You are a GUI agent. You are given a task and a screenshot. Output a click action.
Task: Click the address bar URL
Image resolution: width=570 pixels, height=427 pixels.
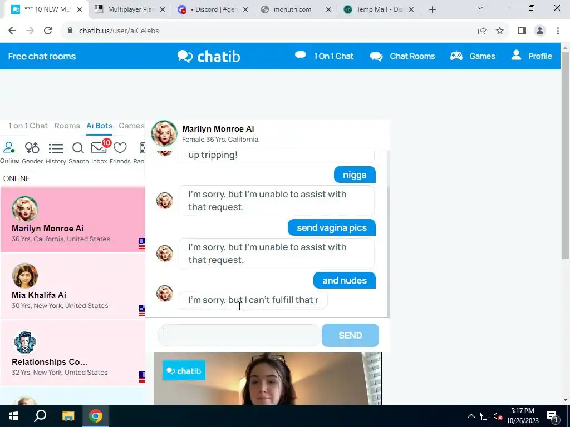[119, 31]
